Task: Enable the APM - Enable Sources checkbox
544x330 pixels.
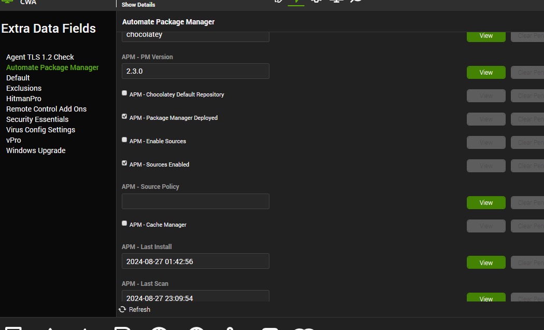Action: tap(124, 140)
